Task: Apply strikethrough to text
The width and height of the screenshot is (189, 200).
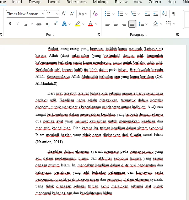Action: coord(39,24)
